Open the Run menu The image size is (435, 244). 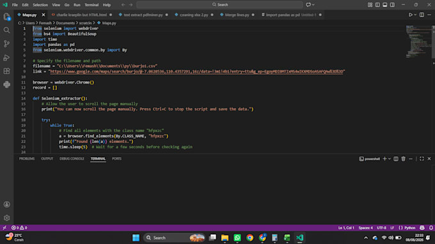77,4
